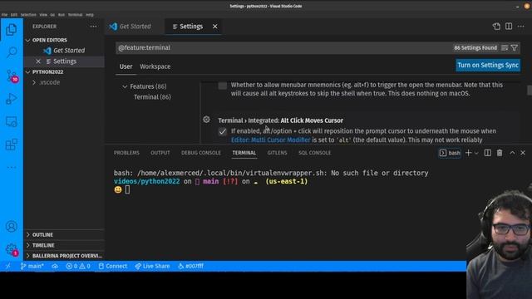Open editor More Actions ellipsis
Viewport: 532px width, 299px height.
(521, 27)
